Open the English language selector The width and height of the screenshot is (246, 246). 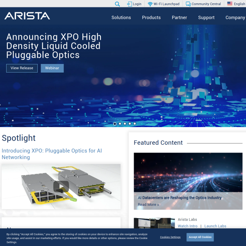[x=239, y=4]
